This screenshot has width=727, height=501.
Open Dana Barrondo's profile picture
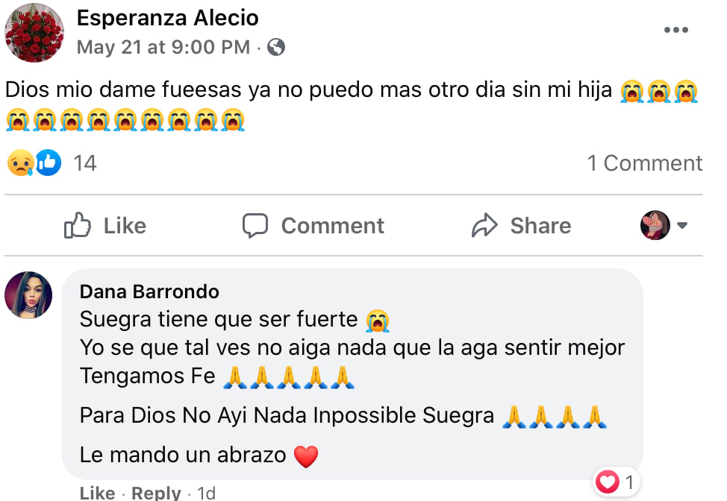pos(28,294)
